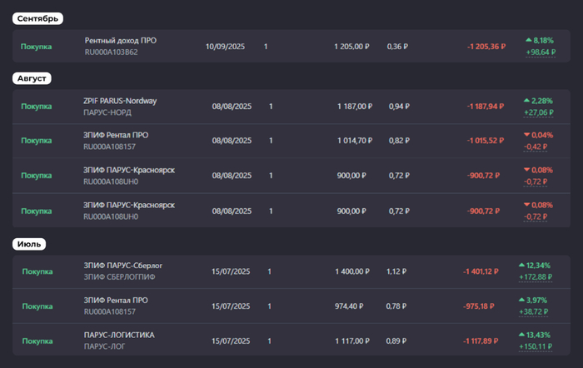
Task: Open the ПАРУС-ЛОГИСТИКА fund
Action: (119, 335)
